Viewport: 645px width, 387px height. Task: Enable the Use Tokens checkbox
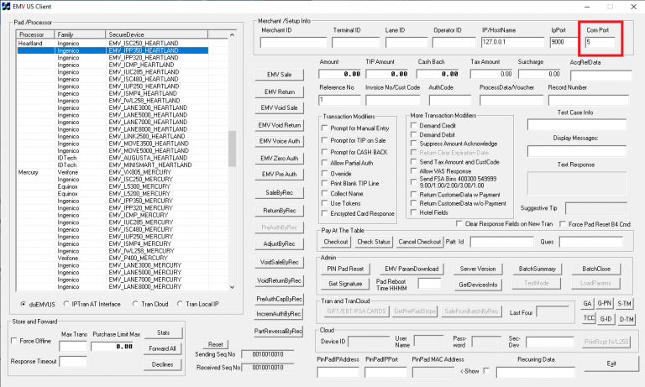[324, 203]
